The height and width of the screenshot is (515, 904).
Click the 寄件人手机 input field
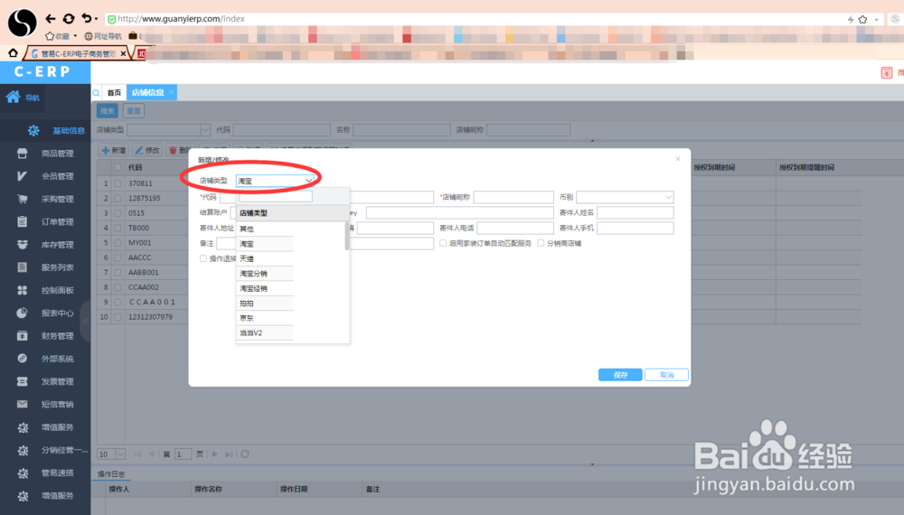coord(636,228)
